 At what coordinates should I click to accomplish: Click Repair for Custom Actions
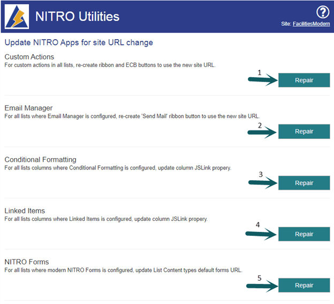click(304, 80)
